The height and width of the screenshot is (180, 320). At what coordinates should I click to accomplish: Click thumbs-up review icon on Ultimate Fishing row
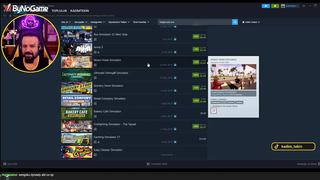(x=175, y=78)
